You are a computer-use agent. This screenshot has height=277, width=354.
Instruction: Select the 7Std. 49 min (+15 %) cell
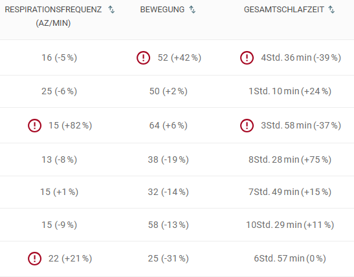coord(290,192)
